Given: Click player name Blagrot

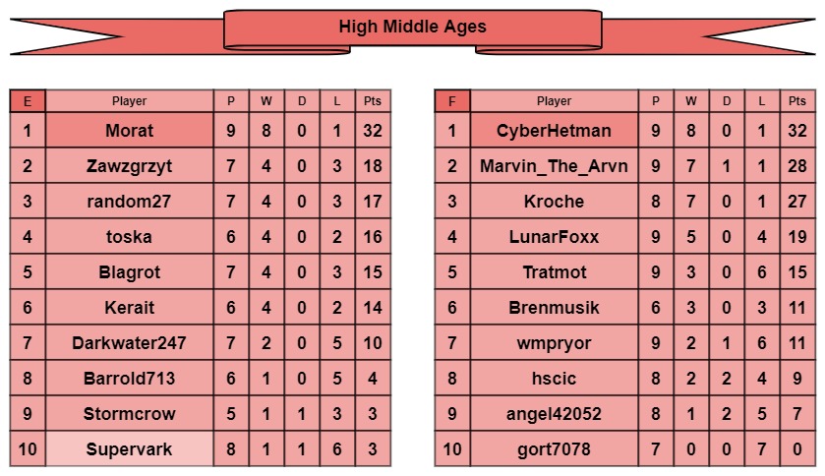Looking at the screenshot, I should pos(129,272).
